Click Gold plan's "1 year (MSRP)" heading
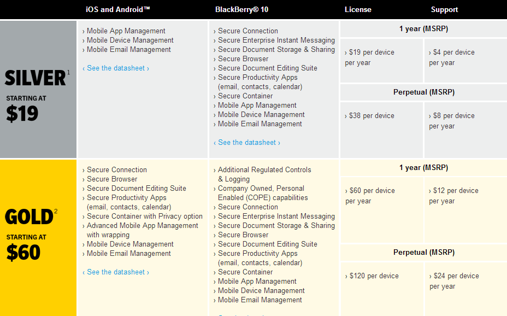This screenshot has width=507, height=316. (x=423, y=167)
